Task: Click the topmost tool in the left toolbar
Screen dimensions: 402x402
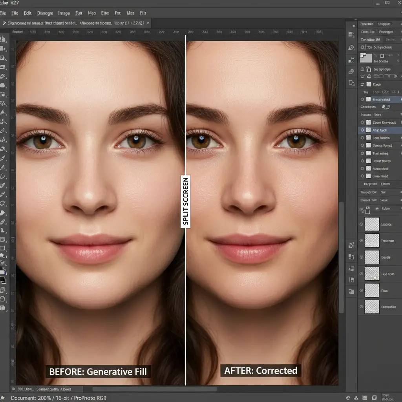Action: (3, 40)
